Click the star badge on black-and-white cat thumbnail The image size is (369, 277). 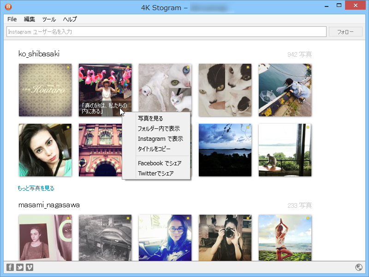click(248, 67)
